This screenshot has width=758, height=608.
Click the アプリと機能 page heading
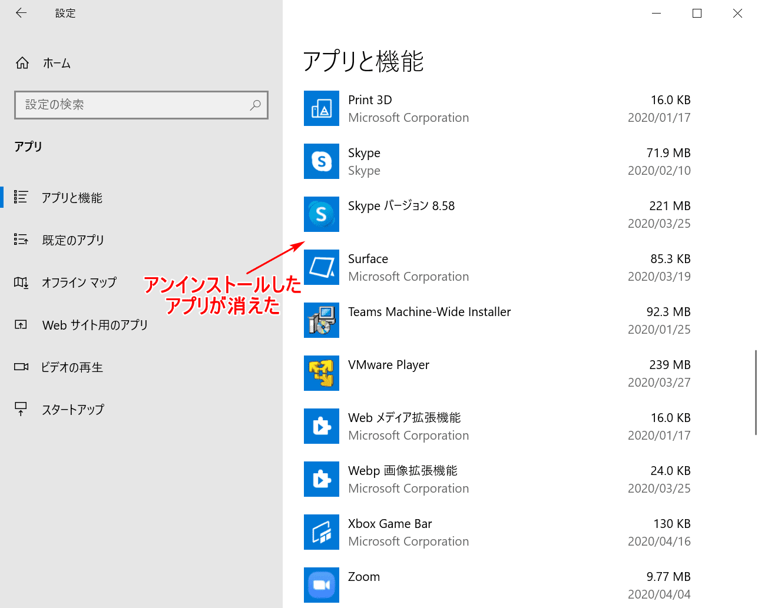tap(363, 61)
